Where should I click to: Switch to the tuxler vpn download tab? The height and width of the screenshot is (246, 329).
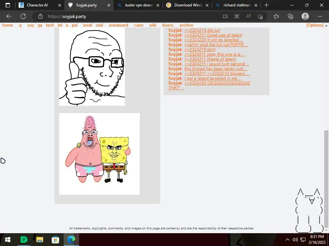pyautogui.click(x=139, y=5)
